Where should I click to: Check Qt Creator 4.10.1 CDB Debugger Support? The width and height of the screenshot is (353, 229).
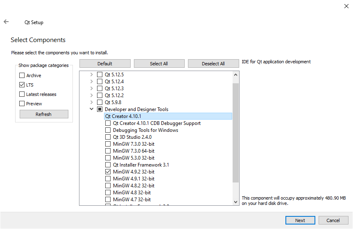pyautogui.click(x=108, y=123)
